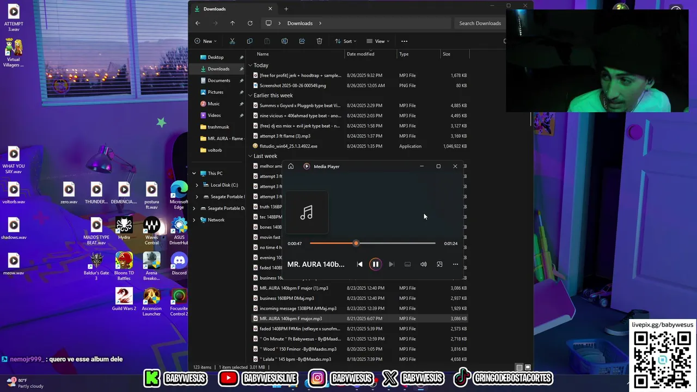Select the Downloads tab
This screenshot has height=392, width=697.
coord(234,9)
